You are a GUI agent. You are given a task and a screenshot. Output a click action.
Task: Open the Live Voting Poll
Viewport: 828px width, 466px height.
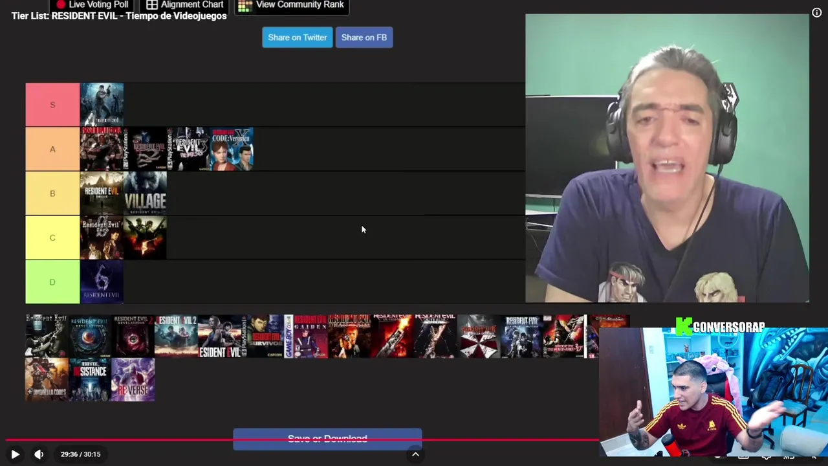click(x=91, y=6)
